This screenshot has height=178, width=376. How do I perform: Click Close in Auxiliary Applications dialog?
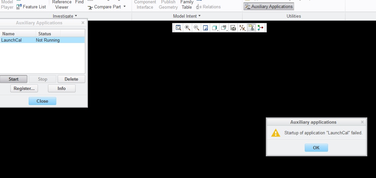[42, 101]
